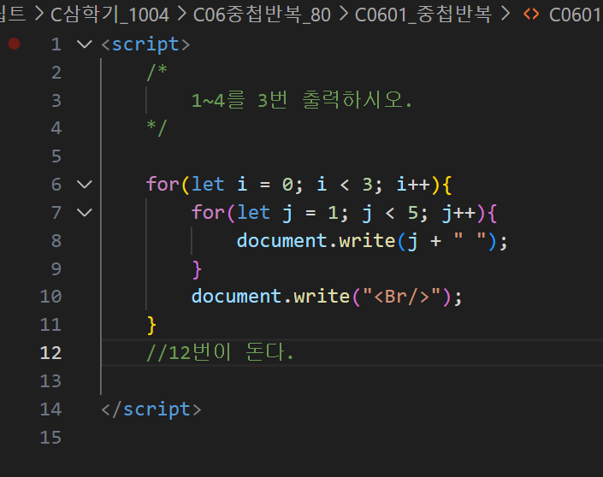Open the breadcrumb file name starting with C0601
The width and height of the screenshot is (603, 477).
point(576,15)
